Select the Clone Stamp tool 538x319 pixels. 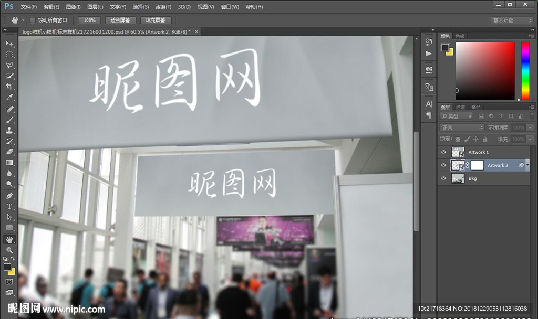pos(9,130)
